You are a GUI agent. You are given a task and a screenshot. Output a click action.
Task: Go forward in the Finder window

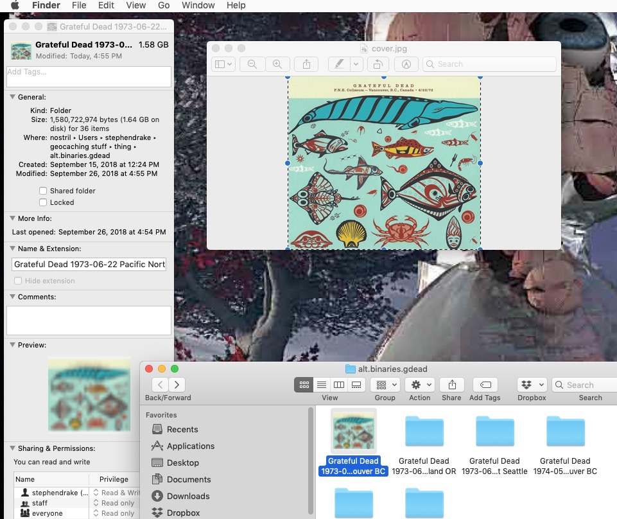point(177,385)
